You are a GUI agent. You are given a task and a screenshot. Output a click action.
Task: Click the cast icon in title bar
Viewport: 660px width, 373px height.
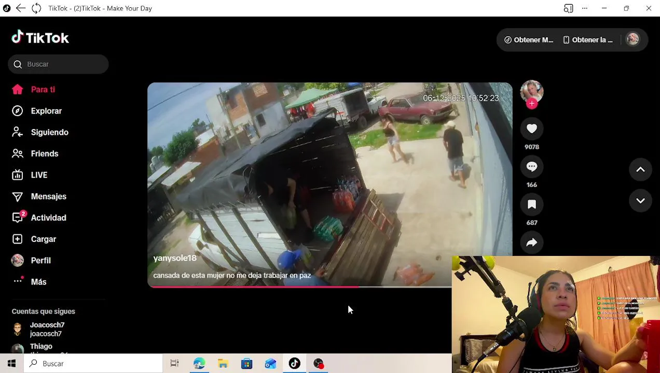point(568,8)
